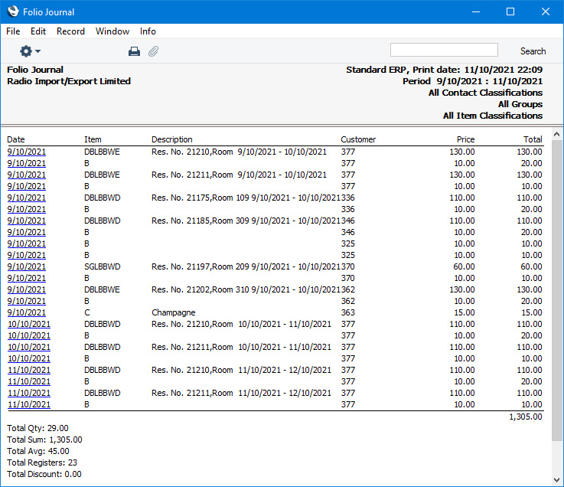The height and width of the screenshot is (487, 564).
Task: Click All Groups header text
Action: (520, 104)
